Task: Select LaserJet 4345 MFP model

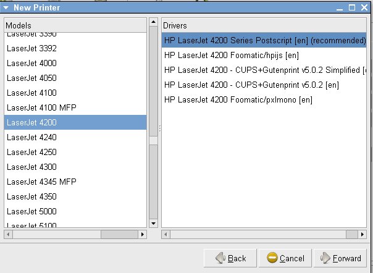Action: click(75, 182)
